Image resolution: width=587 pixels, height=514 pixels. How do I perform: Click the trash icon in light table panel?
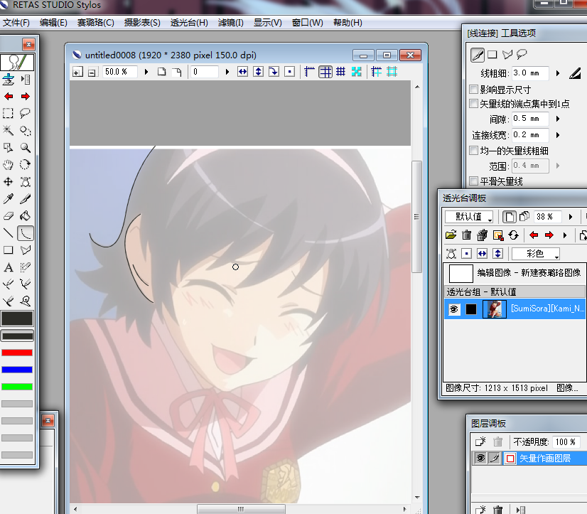pyautogui.click(x=467, y=235)
